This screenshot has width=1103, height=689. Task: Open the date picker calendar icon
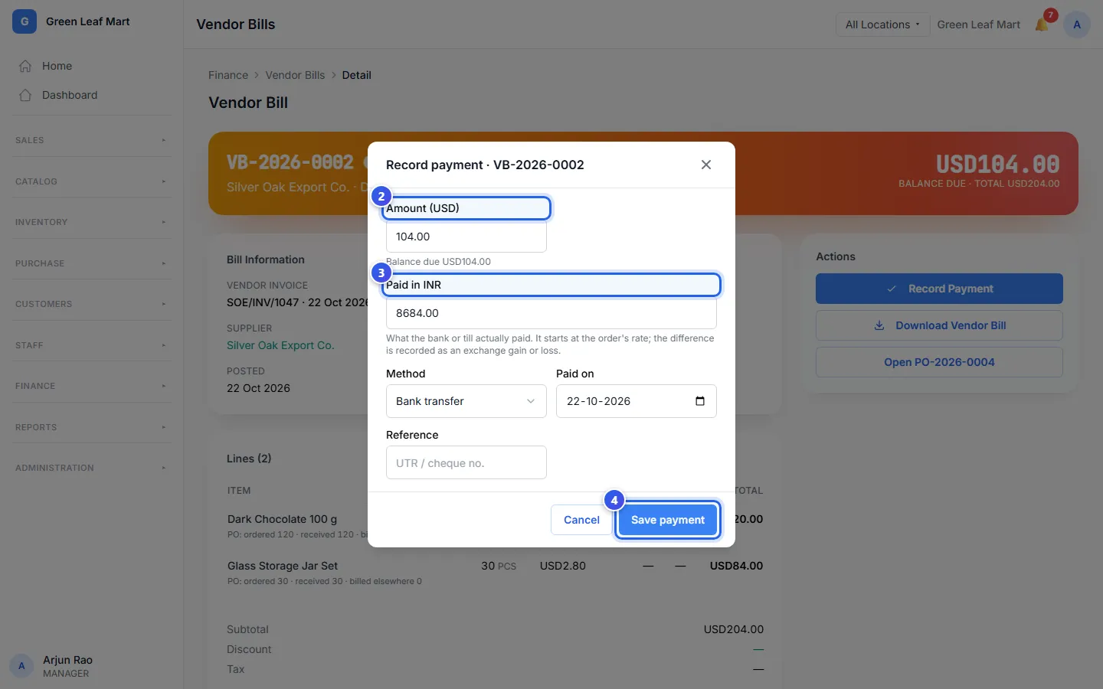tap(700, 401)
